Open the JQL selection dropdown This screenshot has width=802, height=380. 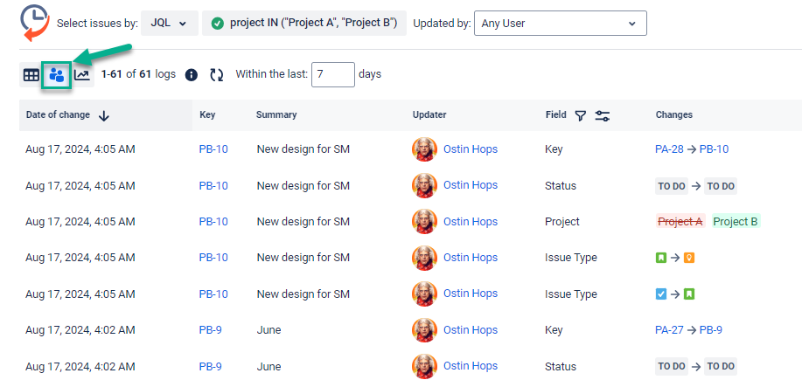click(x=169, y=24)
